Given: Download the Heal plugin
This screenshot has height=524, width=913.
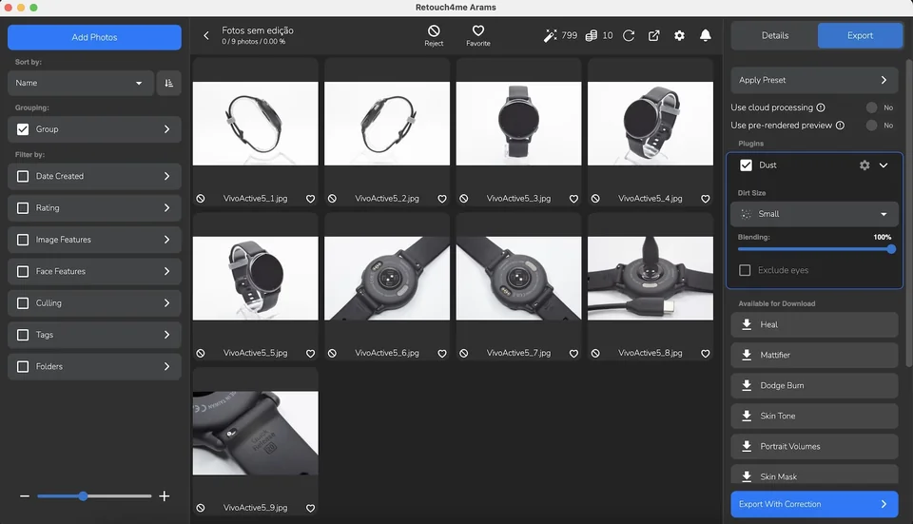Looking at the screenshot, I should tap(747, 324).
